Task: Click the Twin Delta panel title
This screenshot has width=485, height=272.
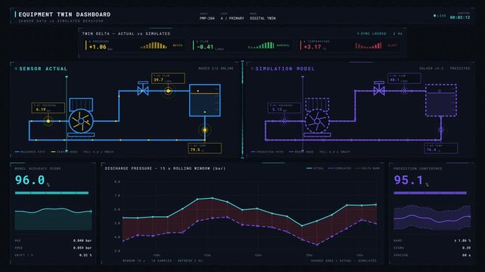Action: pyautogui.click(x=126, y=33)
